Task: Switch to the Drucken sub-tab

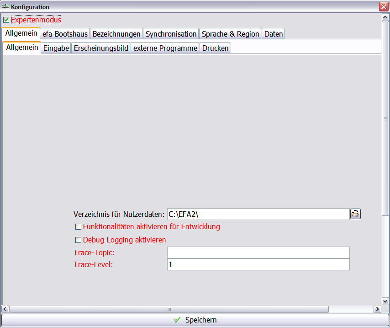Action: tap(215, 48)
